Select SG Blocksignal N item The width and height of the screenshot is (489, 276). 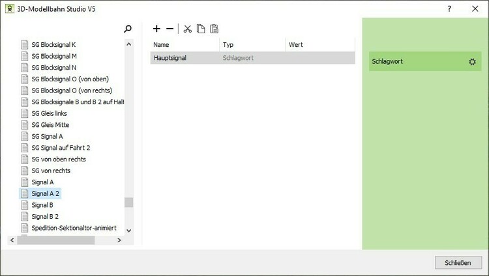pyautogui.click(x=53, y=68)
